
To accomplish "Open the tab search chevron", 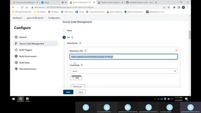I will point(168,2).
